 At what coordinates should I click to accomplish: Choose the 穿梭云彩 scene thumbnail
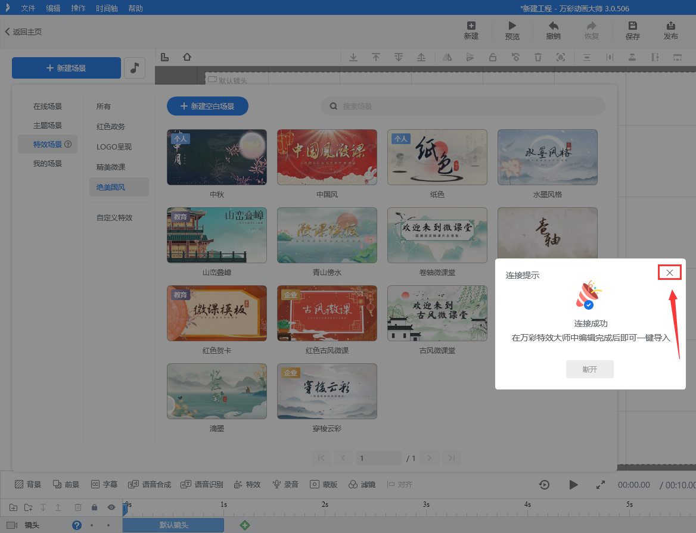click(327, 391)
